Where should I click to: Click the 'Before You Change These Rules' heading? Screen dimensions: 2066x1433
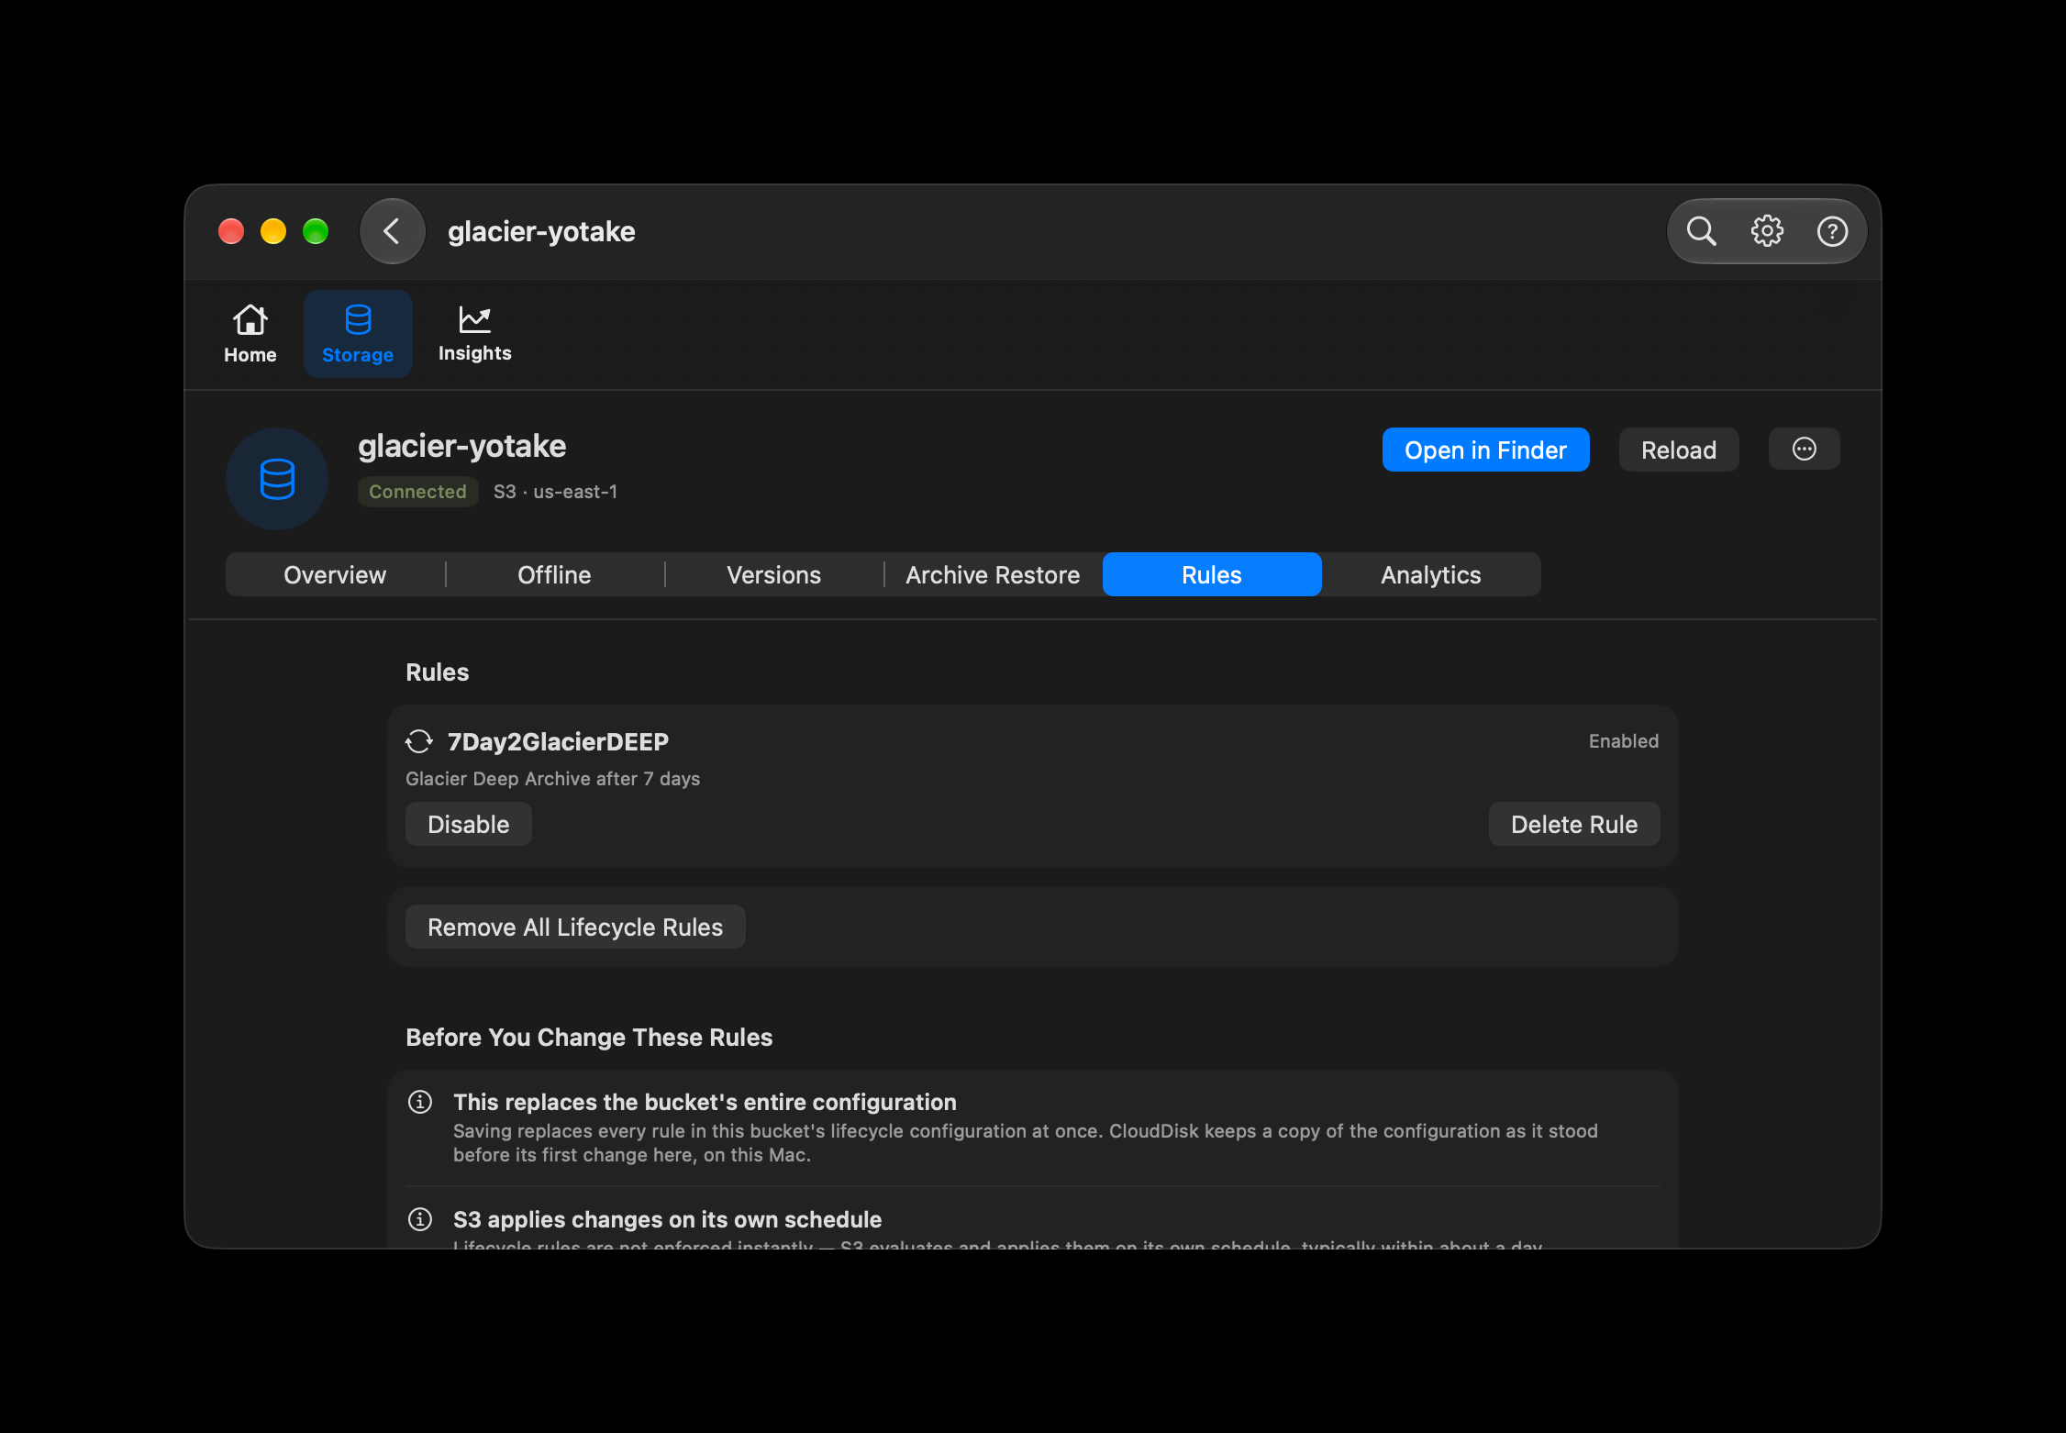pyautogui.click(x=589, y=1038)
